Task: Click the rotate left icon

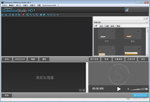Action: (48, 15)
